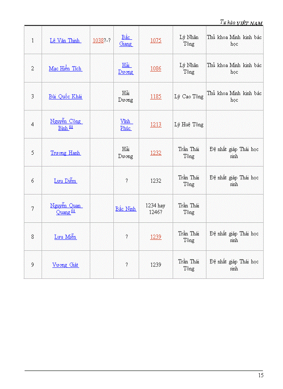
Task: Click the Mạc Hiển Tích link
Action: tap(65, 69)
